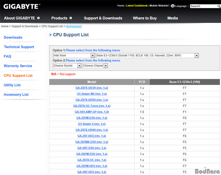Viewport: 221px width, 175px height.
Task: Focus the Search input field
Action: 204,6
